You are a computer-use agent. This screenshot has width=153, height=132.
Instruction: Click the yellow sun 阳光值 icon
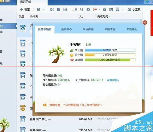pos(72,55)
